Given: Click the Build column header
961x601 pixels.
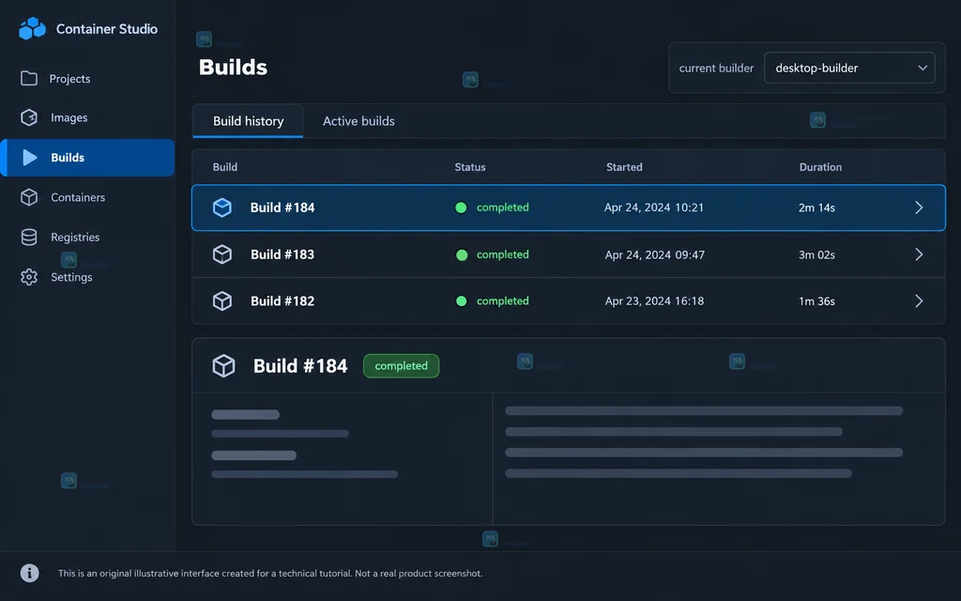Looking at the screenshot, I should [225, 167].
